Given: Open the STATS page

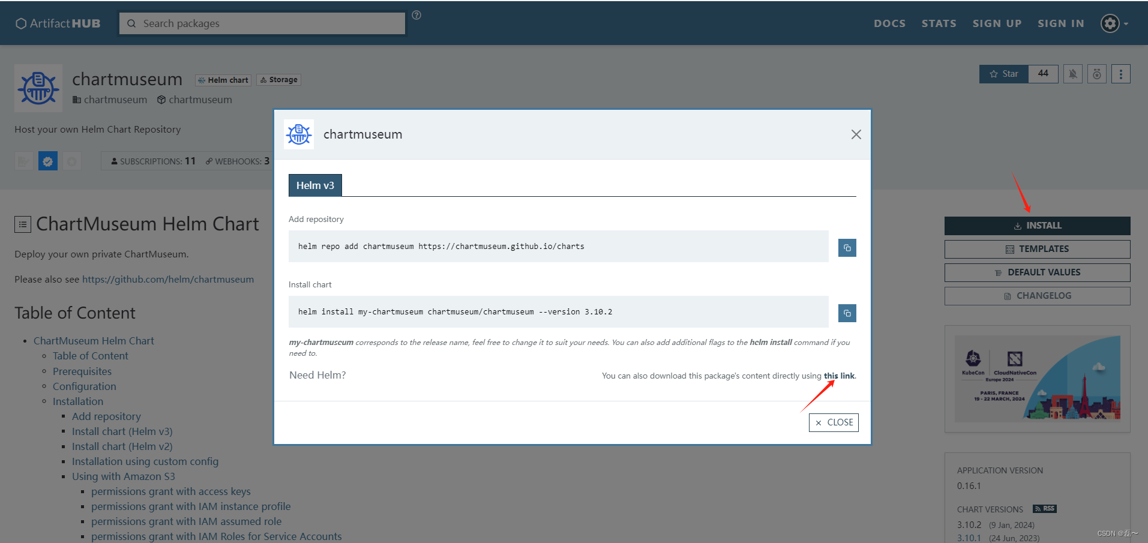Looking at the screenshot, I should pos(939,23).
